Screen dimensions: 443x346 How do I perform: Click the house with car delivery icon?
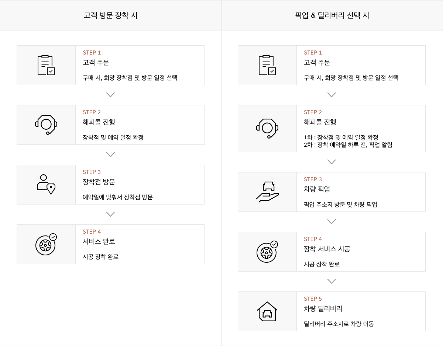(x=267, y=311)
